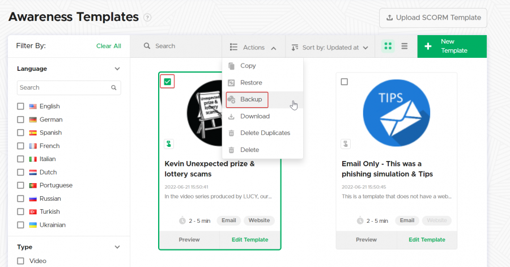This screenshot has height=267, width=510.
Task: Switch to list view layout
Action: pyautogui.click(x=405, y=46)
